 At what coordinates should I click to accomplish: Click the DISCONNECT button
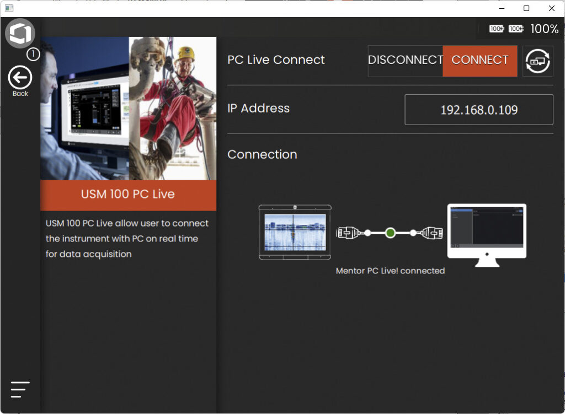(406, 61)
